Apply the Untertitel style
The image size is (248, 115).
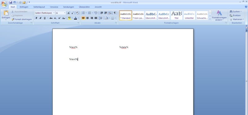click(189, 15)
